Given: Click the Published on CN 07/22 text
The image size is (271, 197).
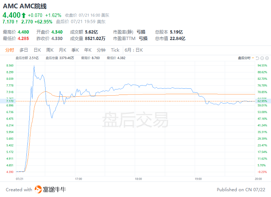Looking at the screenshot, I should pos(241,189).
